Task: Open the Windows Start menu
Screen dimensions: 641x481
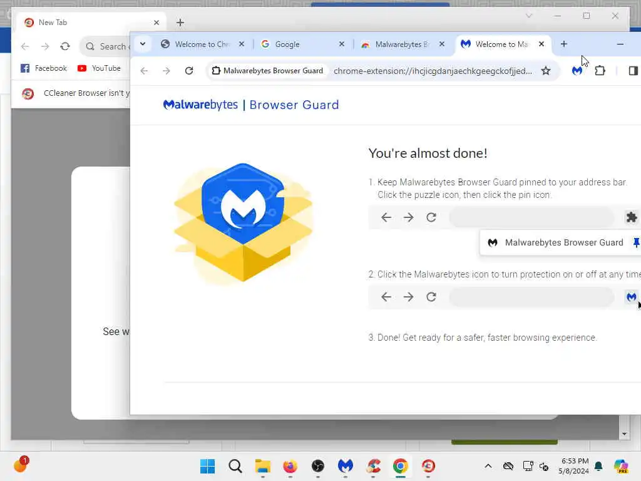Action: click(207, 466)
